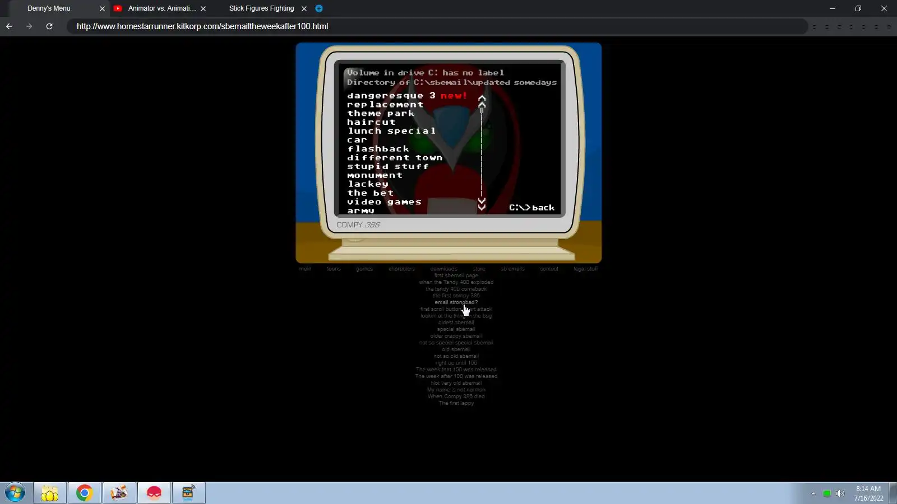
Task: Open Google Chrome from the taskbar
Action: [x=85, y=493]
